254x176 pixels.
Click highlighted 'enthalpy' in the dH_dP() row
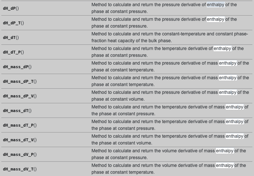(x=216, y=5)
